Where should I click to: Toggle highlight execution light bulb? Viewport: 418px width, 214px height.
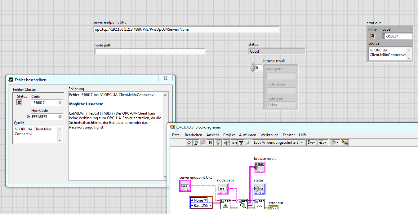[218, 142]
